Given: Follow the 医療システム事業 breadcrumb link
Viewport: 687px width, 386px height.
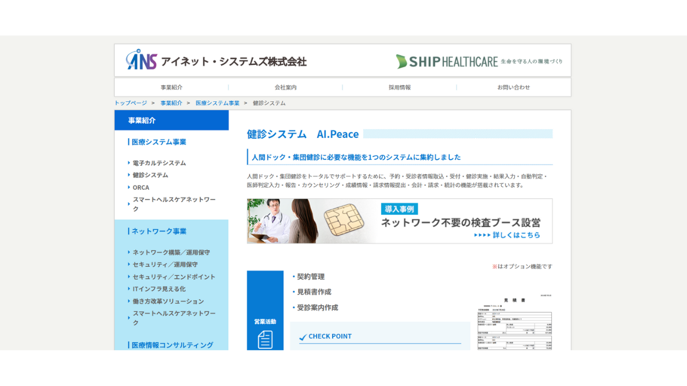Looking at the screenshot, I should click(217, 103).
